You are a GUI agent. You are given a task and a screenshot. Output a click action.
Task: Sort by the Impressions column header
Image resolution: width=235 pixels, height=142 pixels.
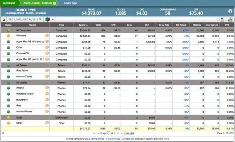tap(212, 25)
